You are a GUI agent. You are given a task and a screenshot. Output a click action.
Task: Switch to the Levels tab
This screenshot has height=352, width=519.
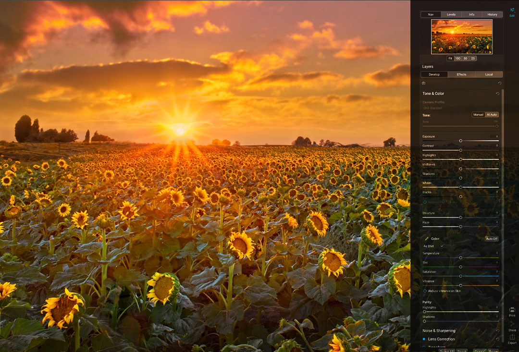pyautogui.click(x=451, y=14)
